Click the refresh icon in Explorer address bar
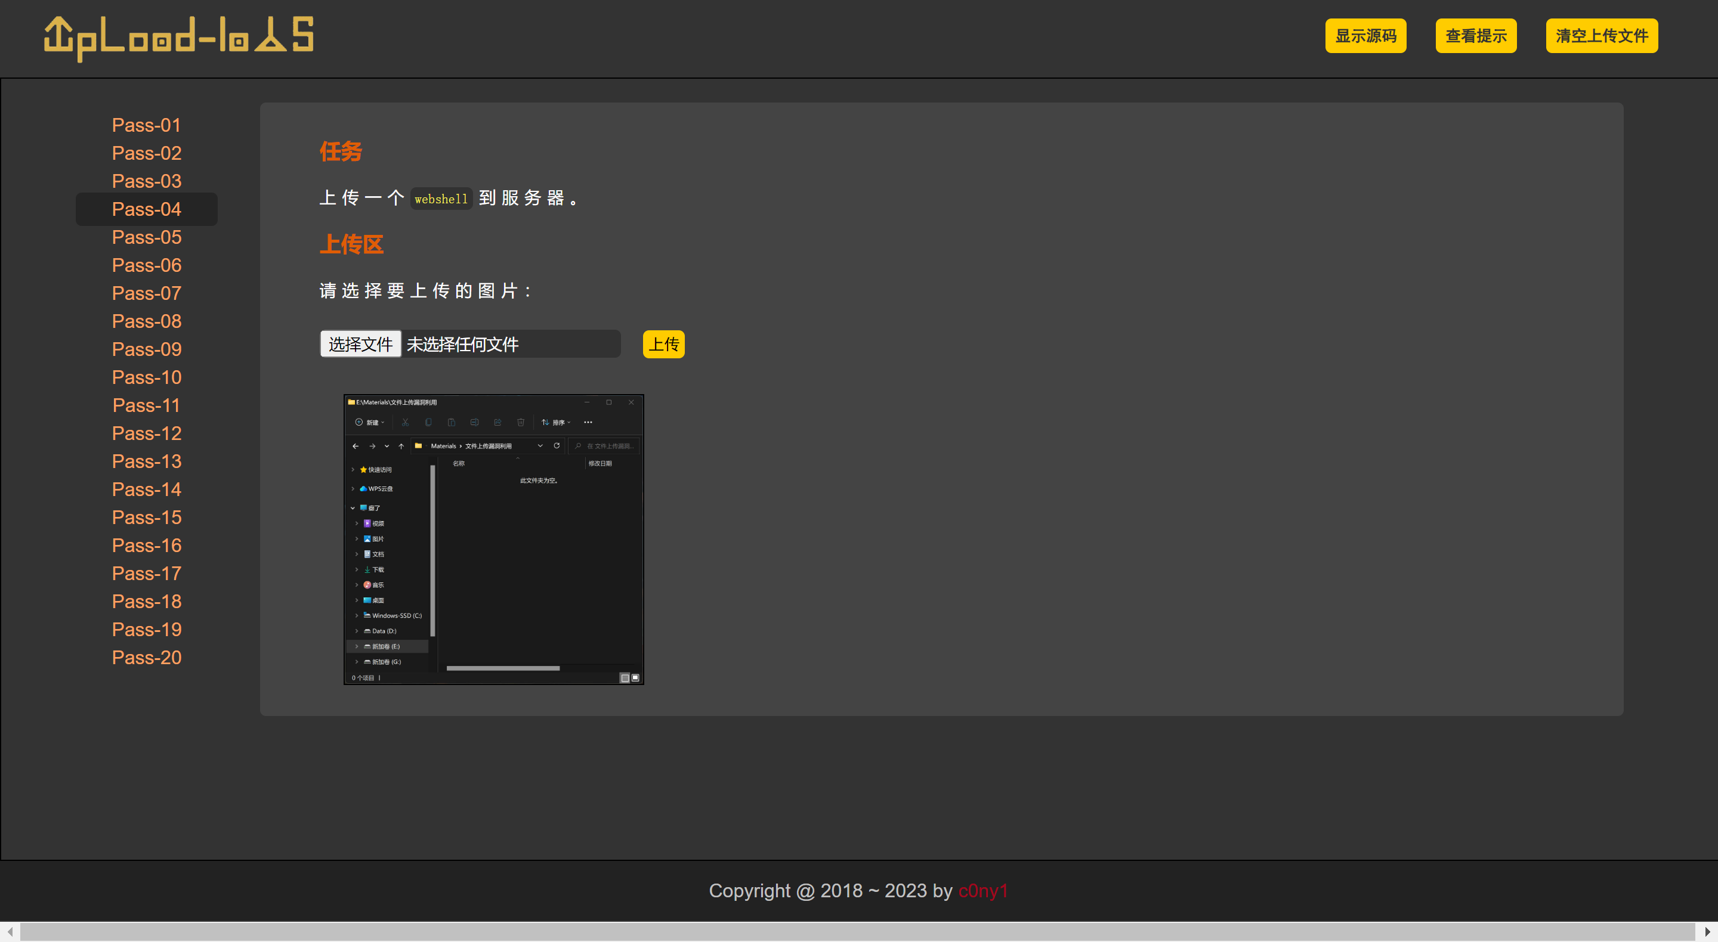This screenshot has width=1718, height=942. [x=556, y=445]
